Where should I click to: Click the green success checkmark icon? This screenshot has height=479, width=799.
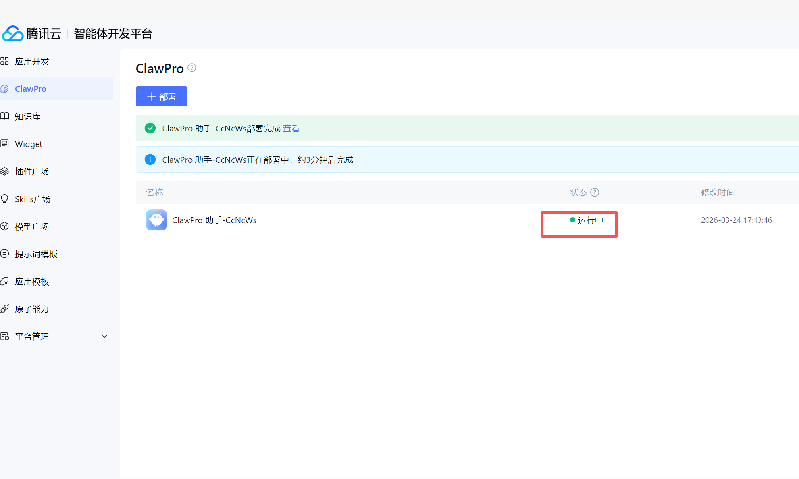tap(150, 128)
